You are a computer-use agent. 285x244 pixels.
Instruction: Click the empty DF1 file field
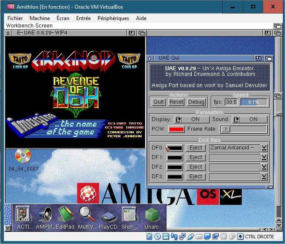234,158
